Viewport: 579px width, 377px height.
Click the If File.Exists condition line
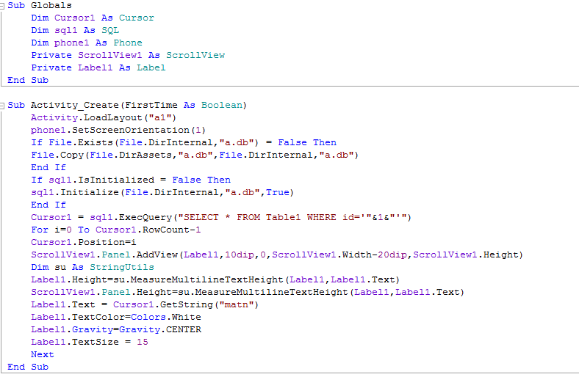pos(183,142)
